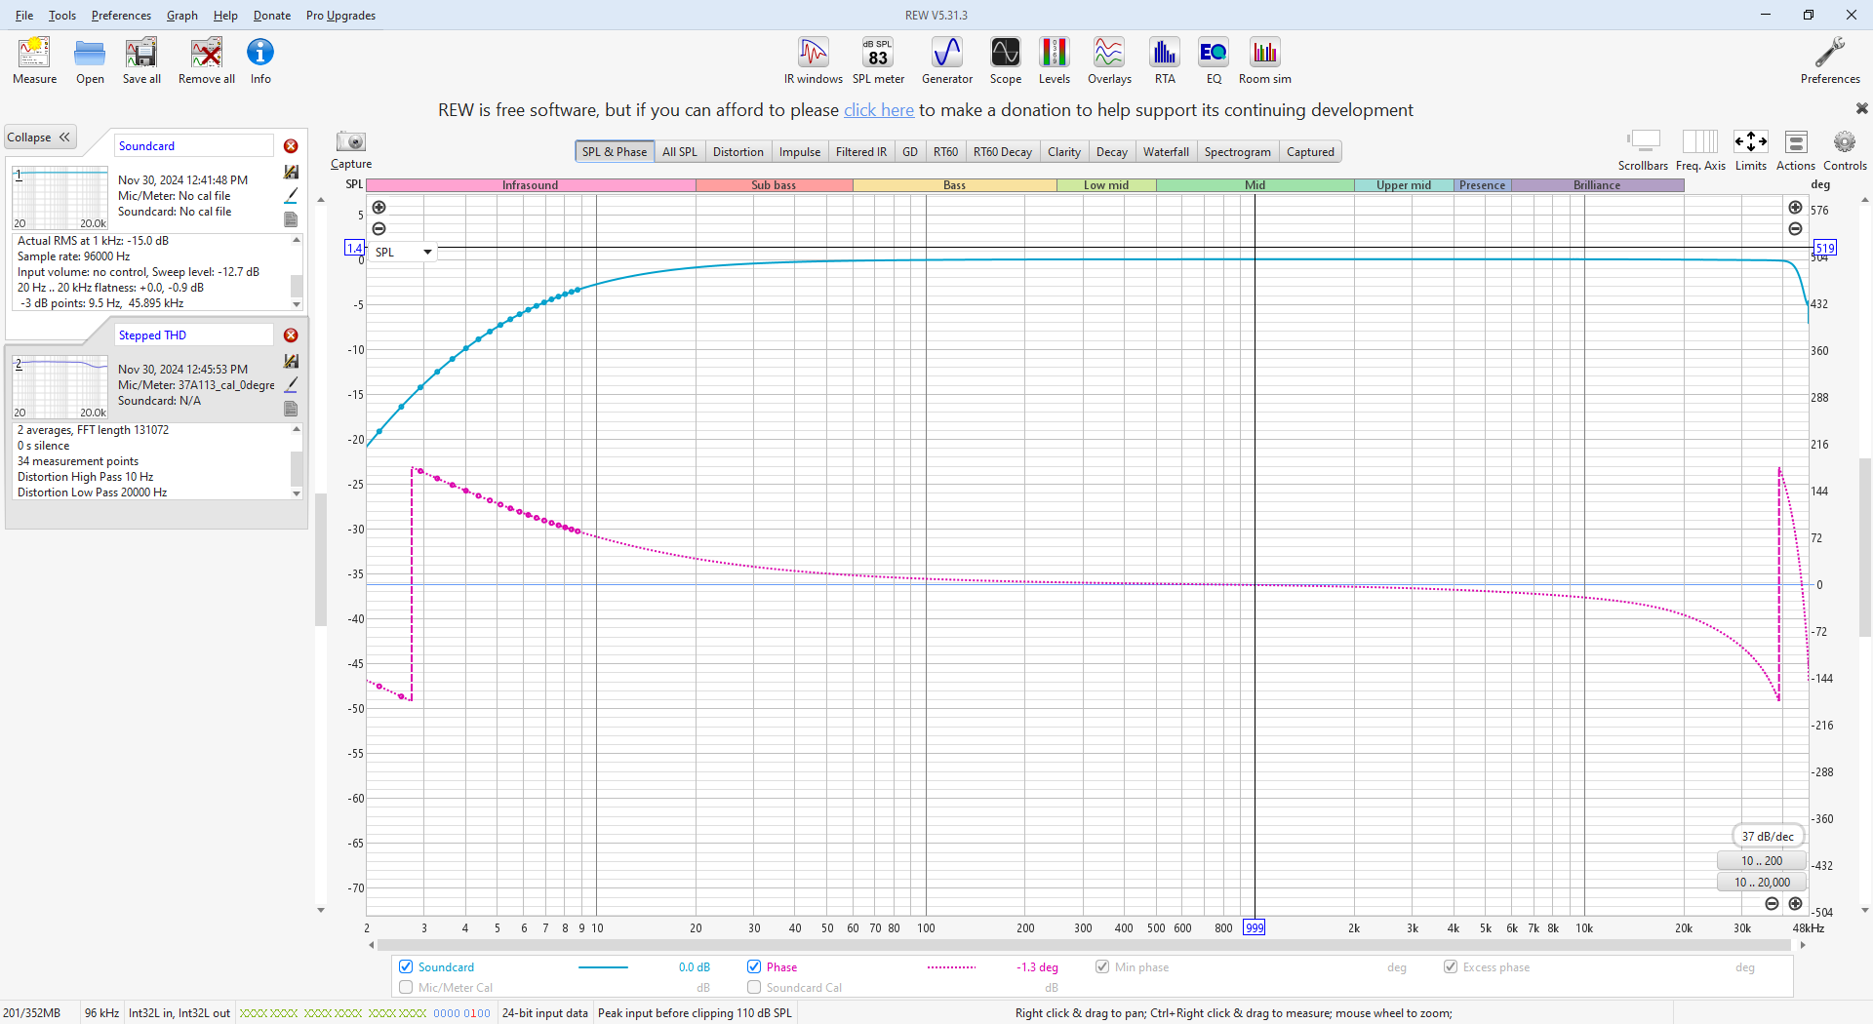Open the signal Generator
1873x1024 pixels.
pos(947,60)
